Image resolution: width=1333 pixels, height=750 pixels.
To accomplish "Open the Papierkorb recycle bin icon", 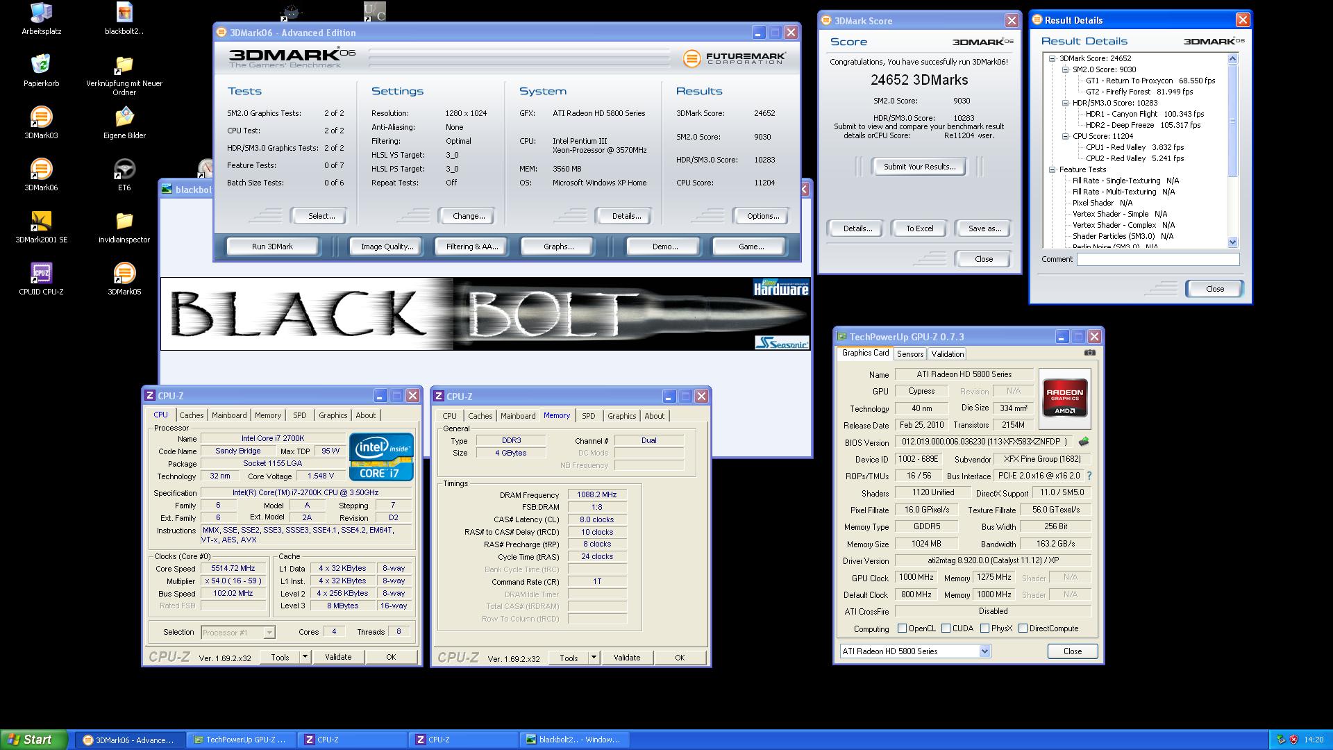I will coord(41,71).
